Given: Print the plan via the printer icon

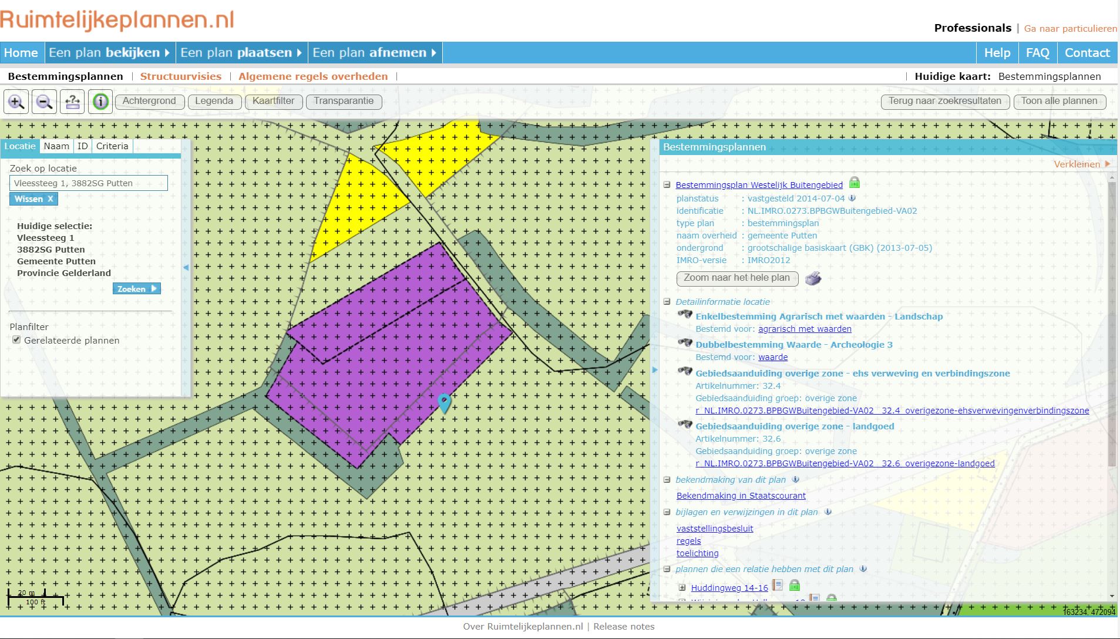Looking at the screenshot, I should point(813,278).
